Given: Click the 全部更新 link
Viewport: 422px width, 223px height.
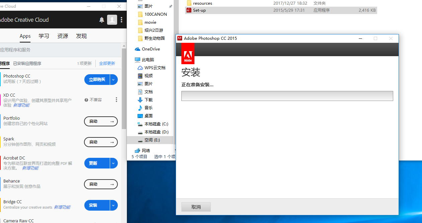Looking at the screenshot, I should 107,64.
